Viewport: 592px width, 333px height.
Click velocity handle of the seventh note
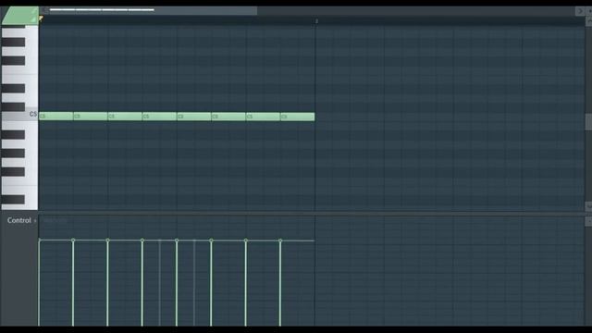click(x=246, y=240)
